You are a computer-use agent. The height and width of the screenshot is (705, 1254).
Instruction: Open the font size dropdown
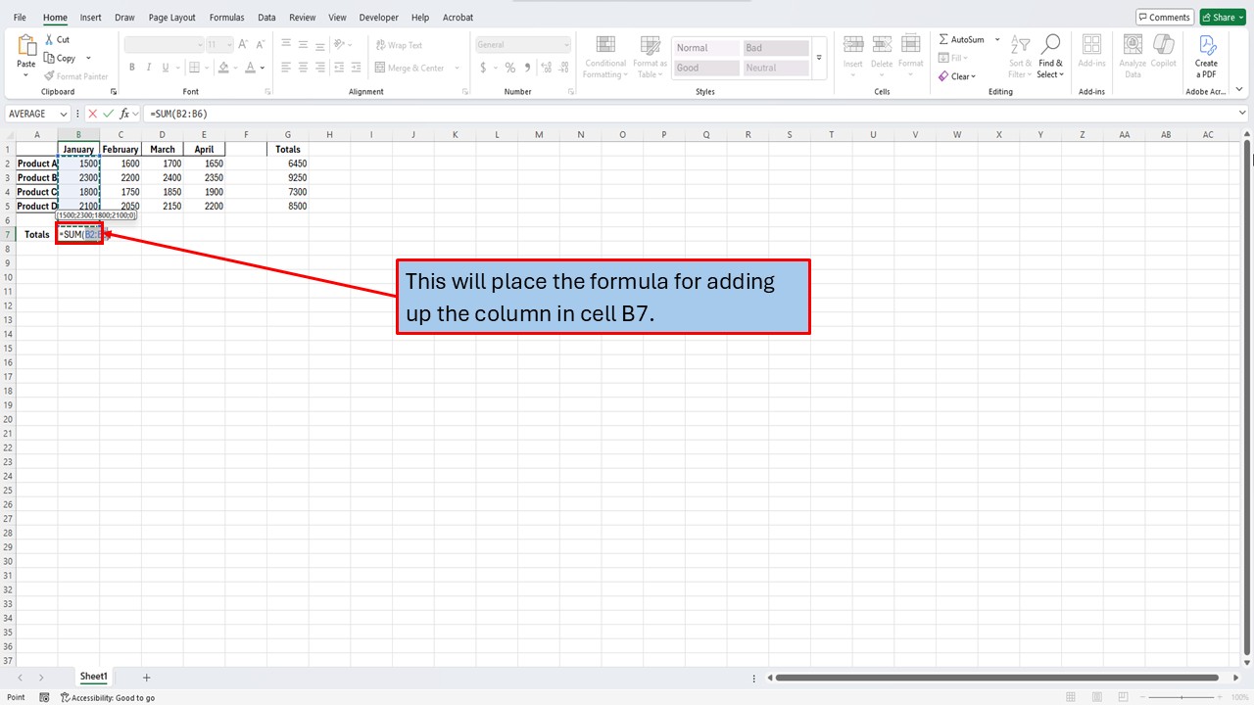pyautogui.click(x=227, y=43)
